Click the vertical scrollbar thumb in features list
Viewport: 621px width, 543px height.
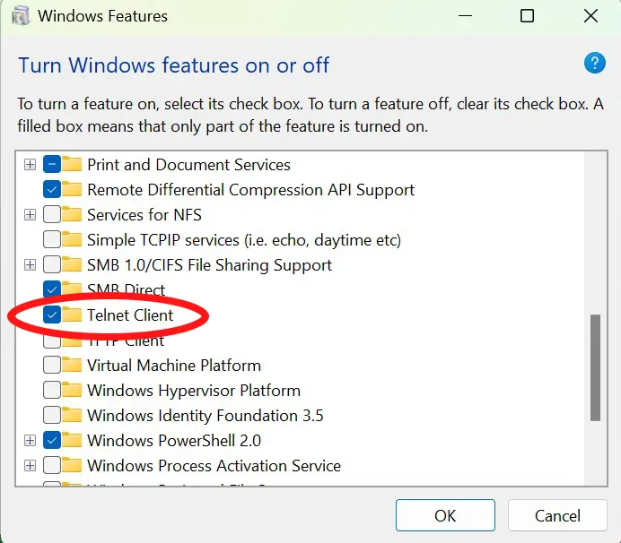point(595,367)
